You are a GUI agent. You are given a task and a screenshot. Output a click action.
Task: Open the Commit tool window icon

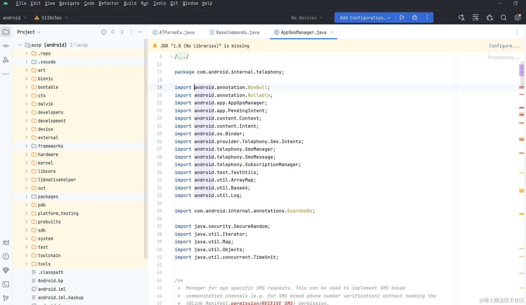[x=6, y=46]
